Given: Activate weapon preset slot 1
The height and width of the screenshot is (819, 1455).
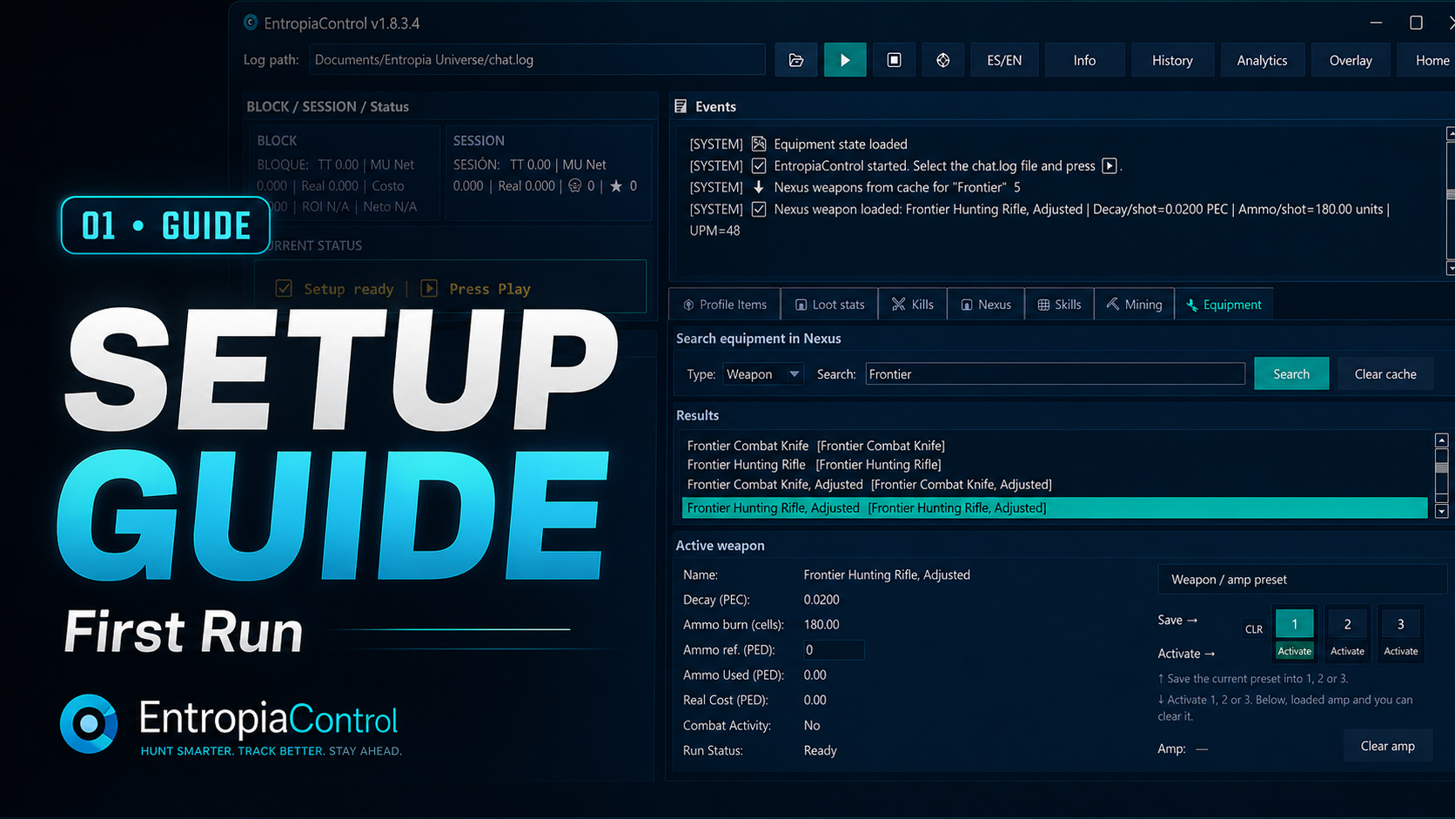Looking at the screenshot, I should (x=1294, y=651).
